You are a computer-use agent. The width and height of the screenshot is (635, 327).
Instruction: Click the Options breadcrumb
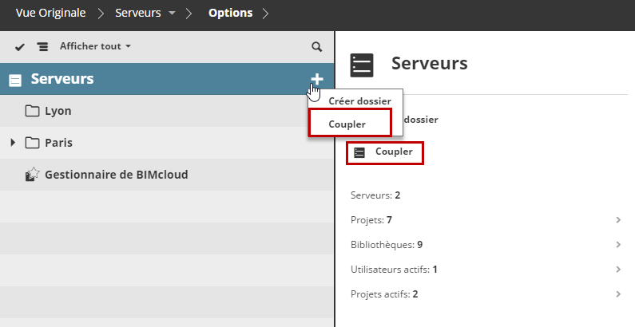(x=230, y=14)
